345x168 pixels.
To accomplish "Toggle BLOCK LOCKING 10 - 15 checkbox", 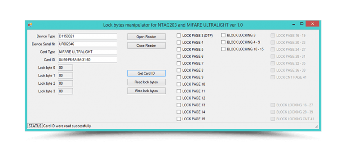I will [223, 49].
